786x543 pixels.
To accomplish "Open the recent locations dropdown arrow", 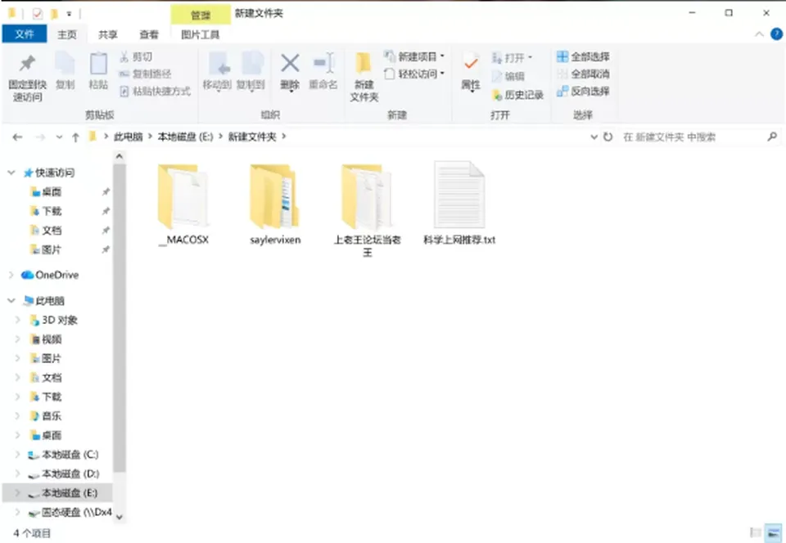I will pos(59,137).
